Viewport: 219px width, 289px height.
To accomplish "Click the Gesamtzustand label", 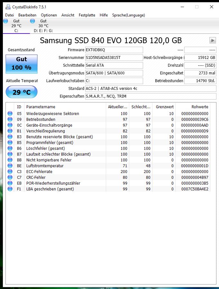I will pos(21,50).
